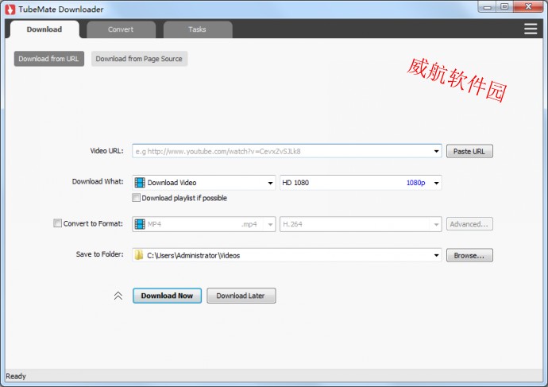Image resolution: width=548 pixels, height=387 pixels.
Task: Click the film icon beside MP4 format
Action: pyautogui.click(x=140, y=224)
